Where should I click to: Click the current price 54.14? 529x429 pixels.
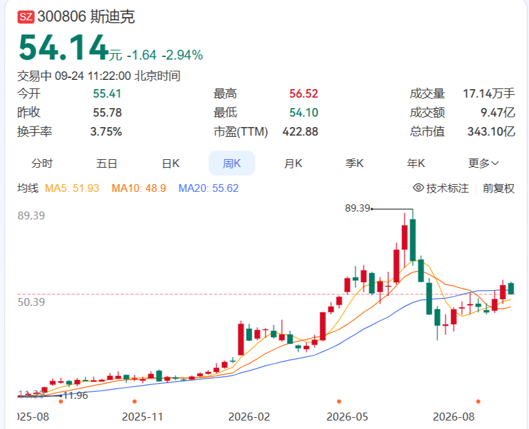[64, 48]
